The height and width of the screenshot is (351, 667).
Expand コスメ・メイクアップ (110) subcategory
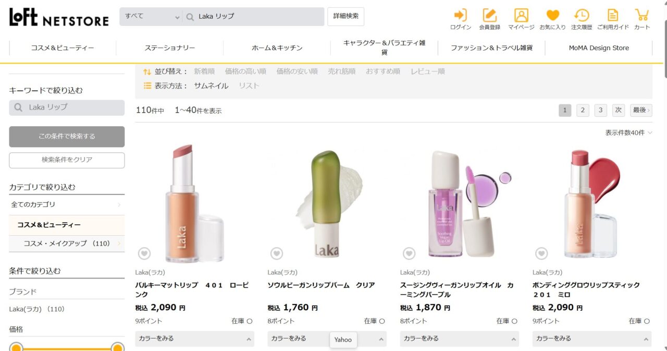(67, 243)
